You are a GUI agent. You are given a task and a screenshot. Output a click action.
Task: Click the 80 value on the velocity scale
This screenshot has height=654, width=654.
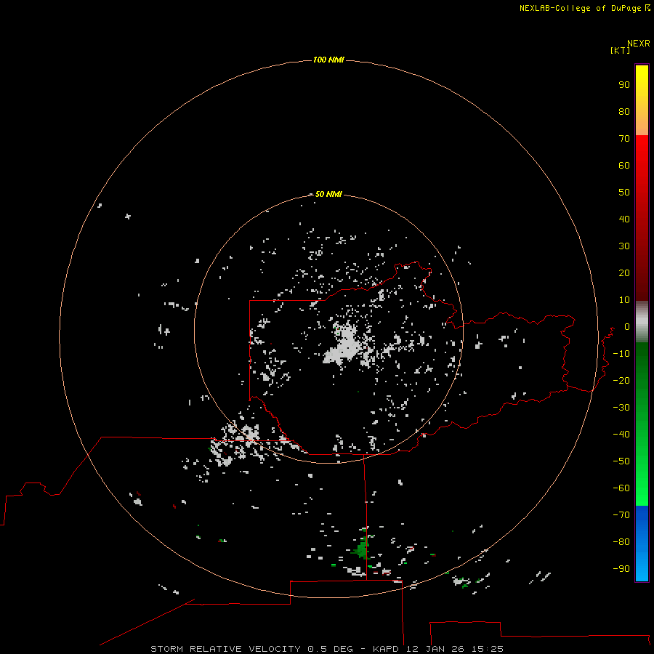[x=624, y=112]
